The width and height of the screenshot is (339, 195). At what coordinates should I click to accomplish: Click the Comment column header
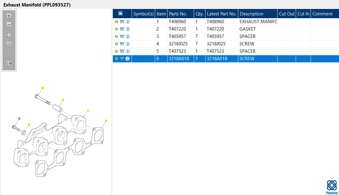(325, 14)
